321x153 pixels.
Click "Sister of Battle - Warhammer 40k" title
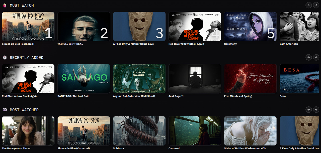(246, 148)
